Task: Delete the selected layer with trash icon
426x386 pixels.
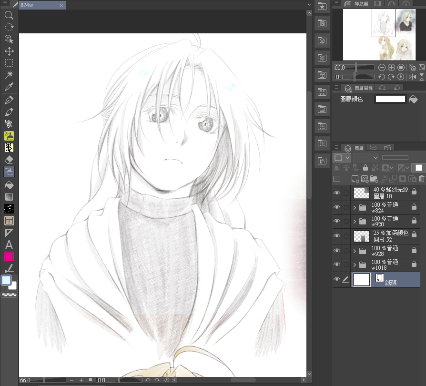Action: point(422,179)
